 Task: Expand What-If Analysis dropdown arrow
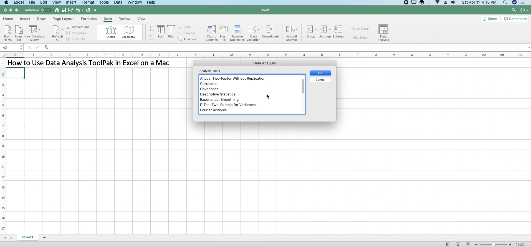297,29
